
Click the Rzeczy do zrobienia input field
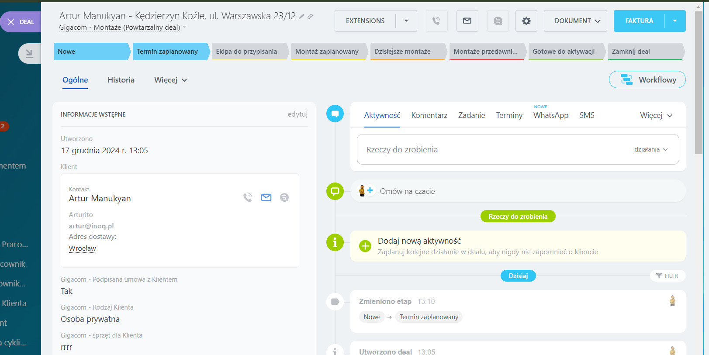click(x=518, y=149)
